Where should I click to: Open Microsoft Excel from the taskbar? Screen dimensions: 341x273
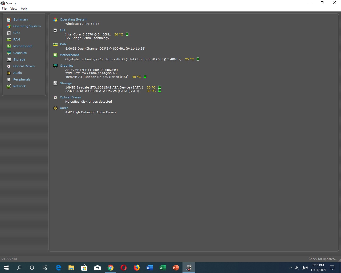click(163, 268)
